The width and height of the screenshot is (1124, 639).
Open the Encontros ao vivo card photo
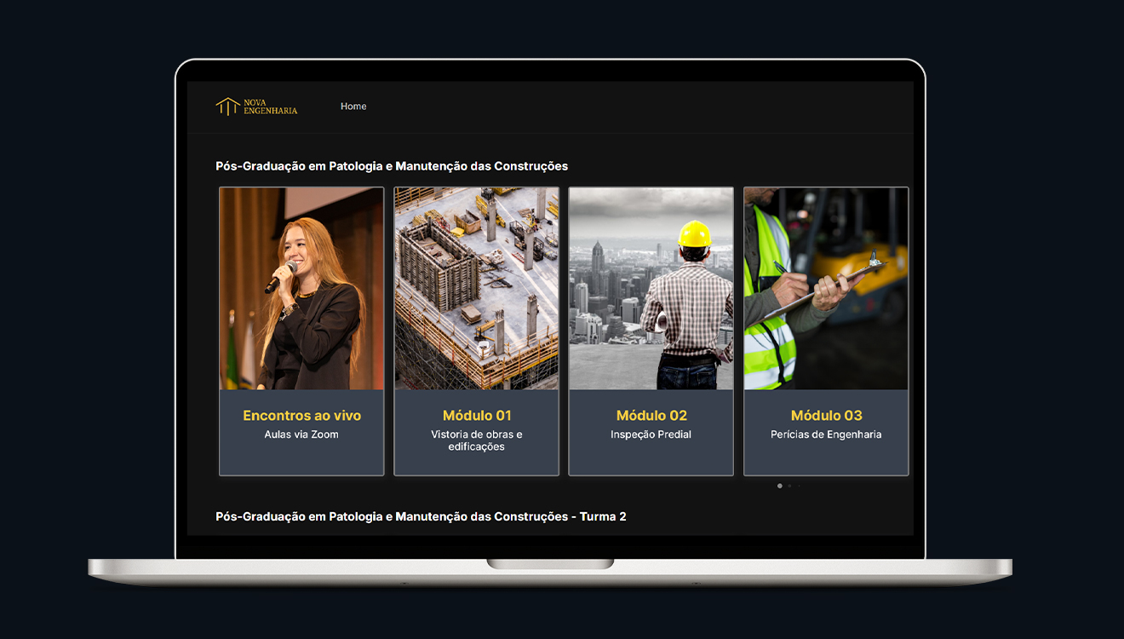(x=301, y=289)
